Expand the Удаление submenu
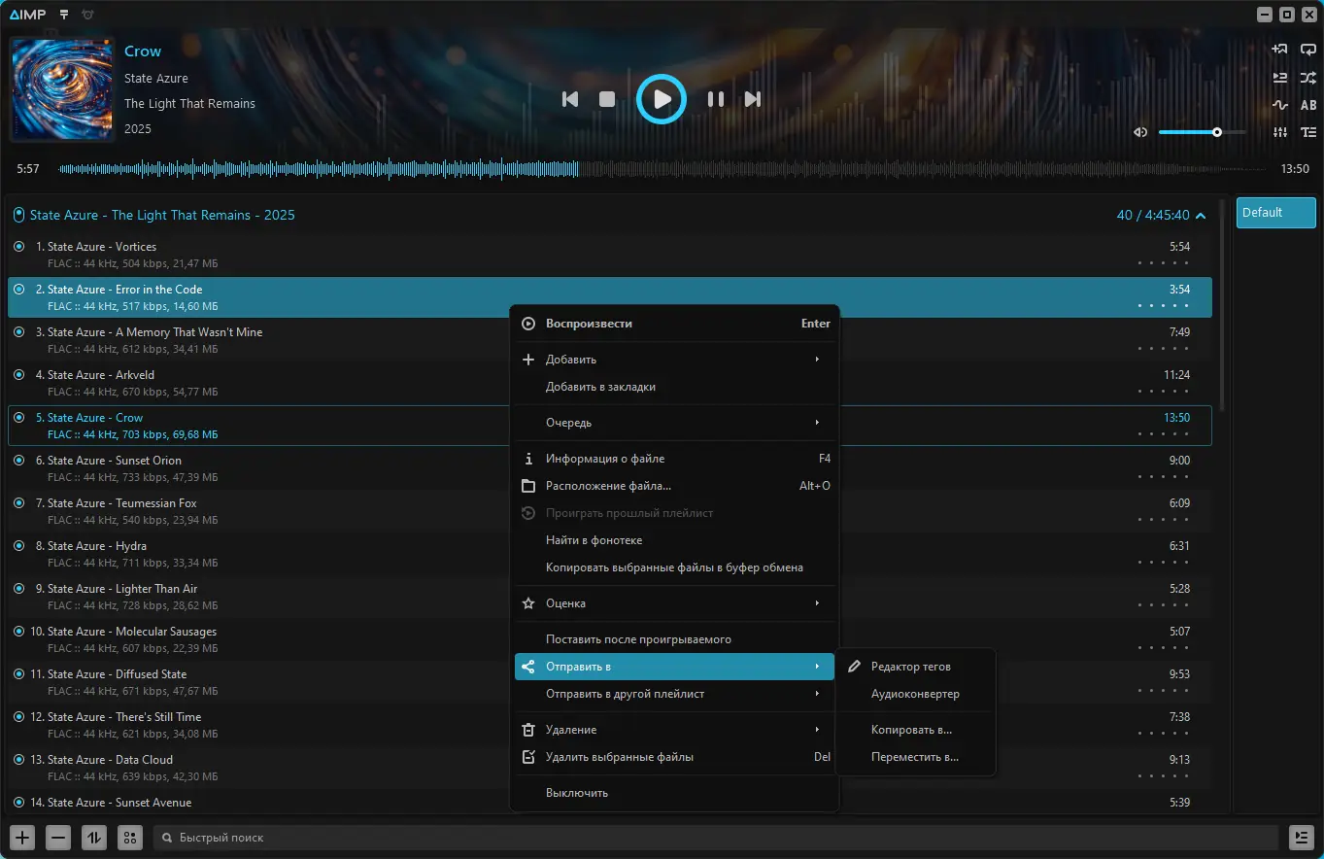Screen dimensions: 1324x859 coord(674,730)
